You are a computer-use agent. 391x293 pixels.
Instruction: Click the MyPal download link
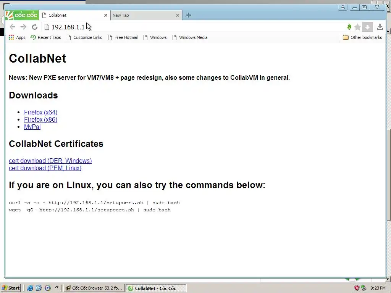(32, 127)
